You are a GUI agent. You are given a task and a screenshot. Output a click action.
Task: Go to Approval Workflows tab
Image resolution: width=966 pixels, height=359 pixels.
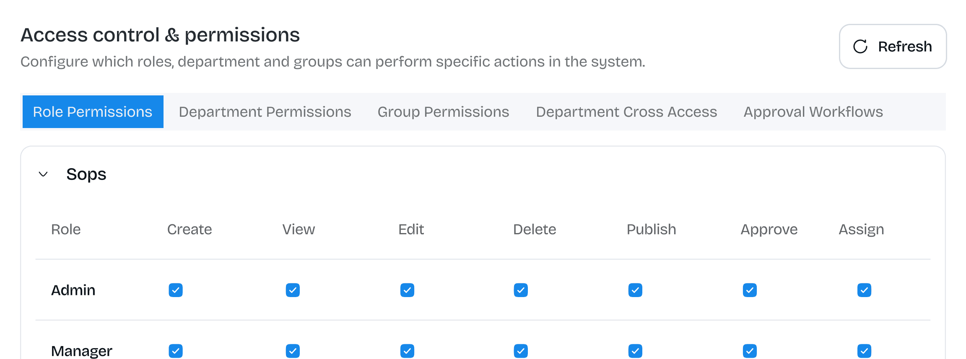[813, 112]
